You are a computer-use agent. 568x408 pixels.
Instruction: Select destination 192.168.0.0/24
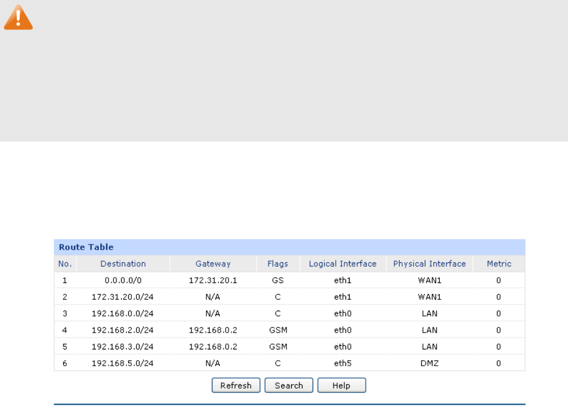(123, 314)
